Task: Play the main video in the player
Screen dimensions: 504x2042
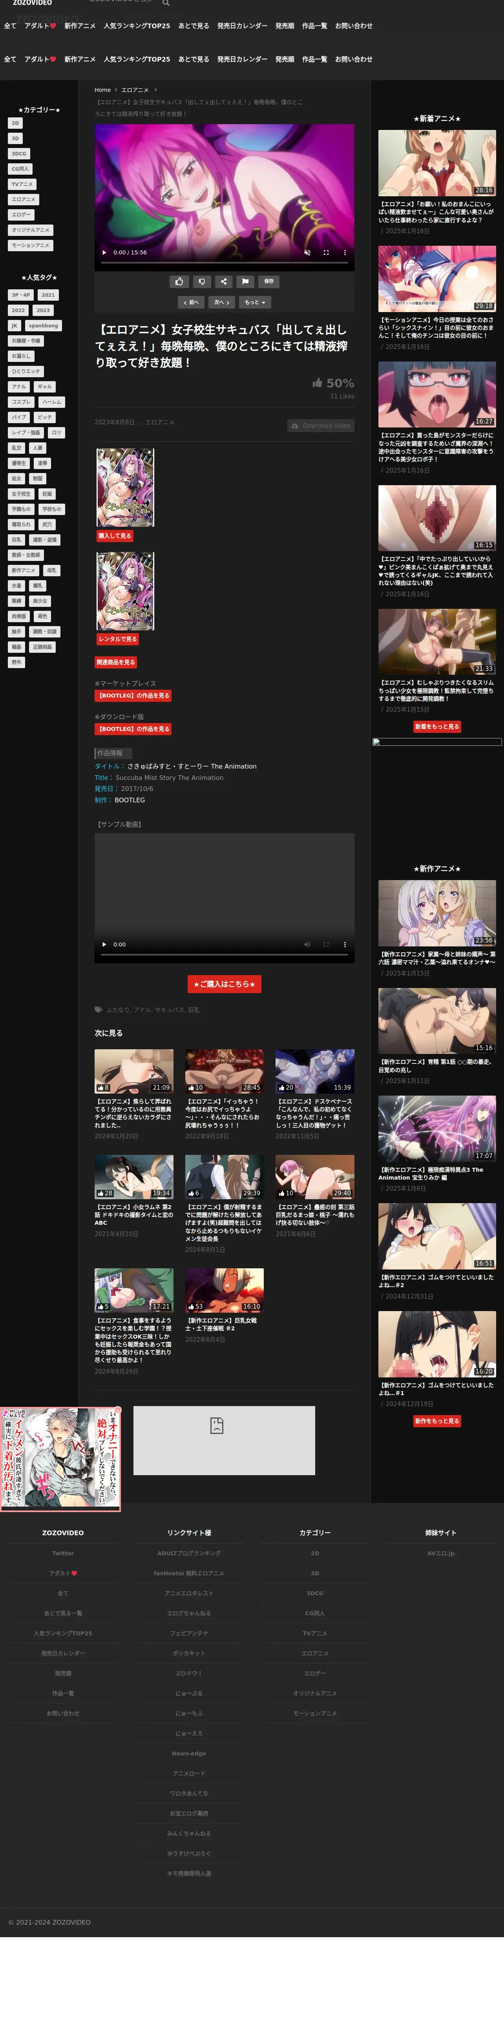Action: [104, 252]
